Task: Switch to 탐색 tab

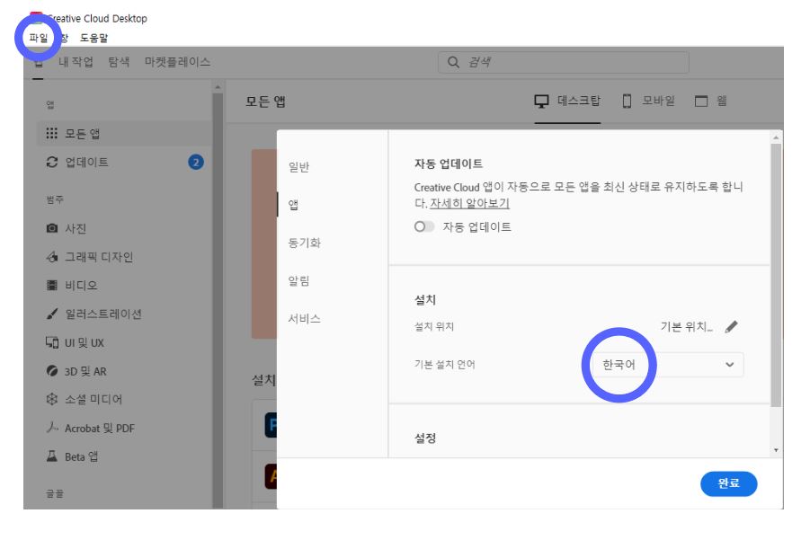Action: (119, 62)
